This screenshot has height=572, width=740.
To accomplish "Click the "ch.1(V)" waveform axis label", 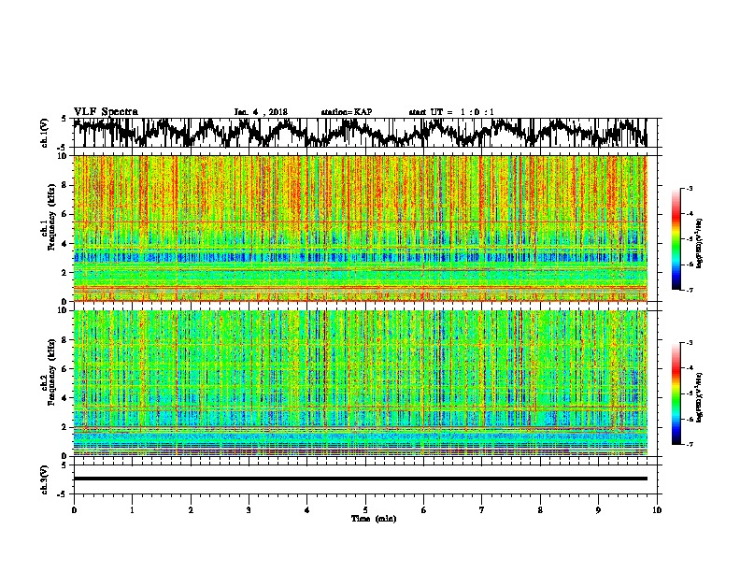I will [x=44, y=133].
